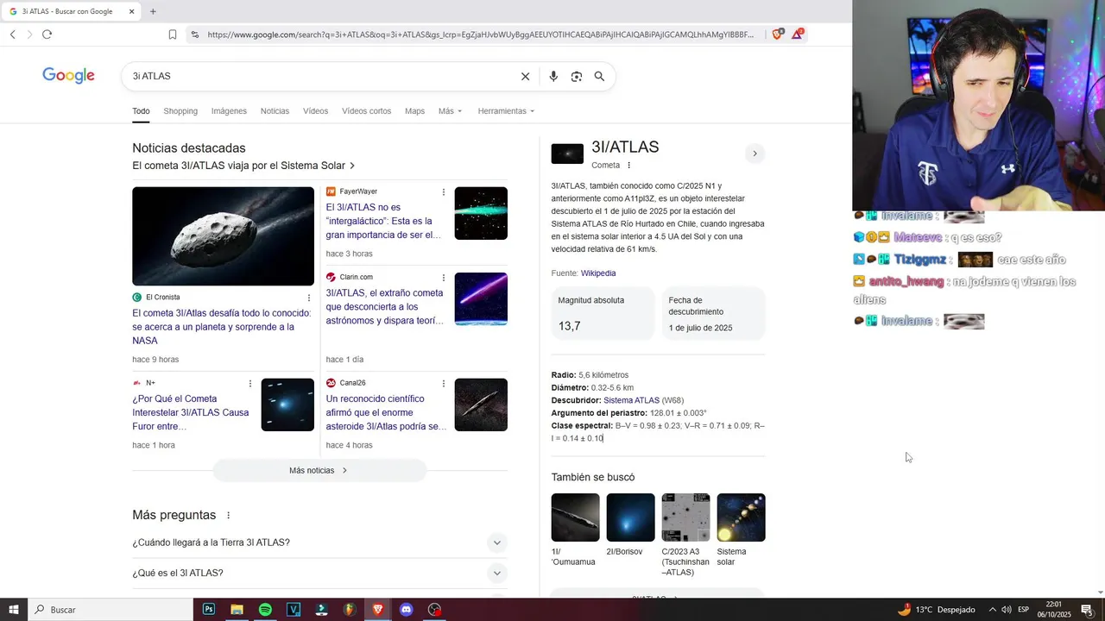Open Sistema solar related search
The width and height of the screenshot is (1105, 621).
741,530
